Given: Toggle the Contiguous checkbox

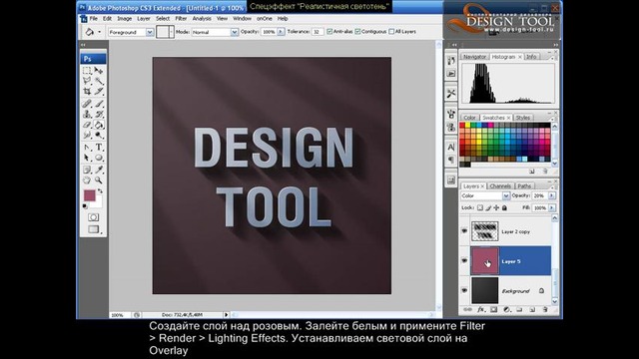Looking at the screenshot, I should point(357,31).
